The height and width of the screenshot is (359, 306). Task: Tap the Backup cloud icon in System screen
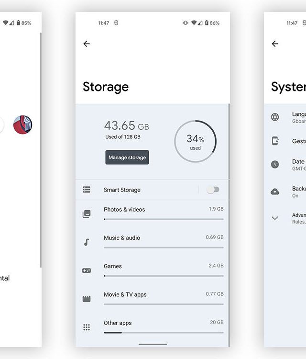coord(275,191)
